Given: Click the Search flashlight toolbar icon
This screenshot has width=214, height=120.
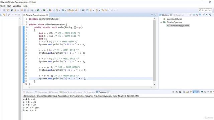Looking at the screenshot, I should (76, 10).
